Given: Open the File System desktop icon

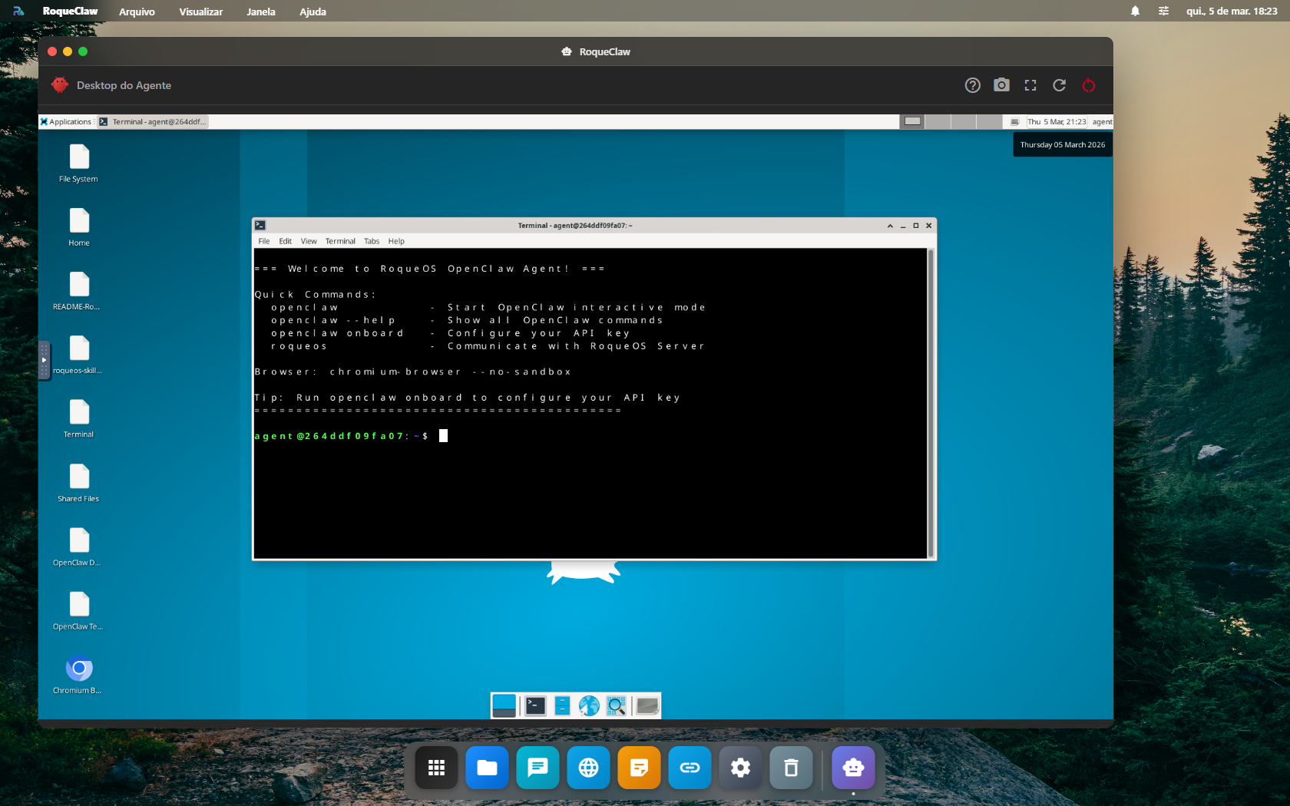Looking at the screenshot, I should point(79,164).
